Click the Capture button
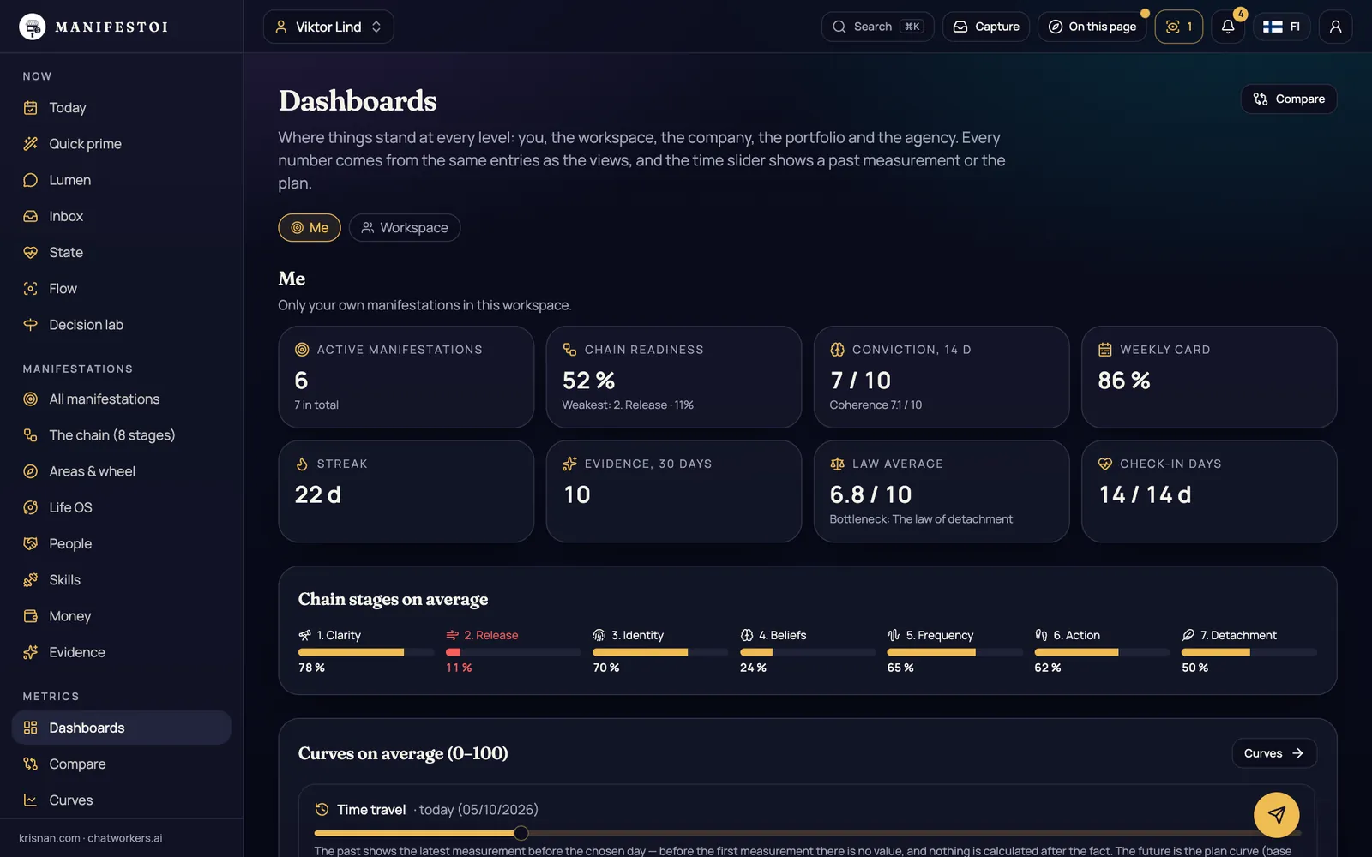 coord(986,27)
